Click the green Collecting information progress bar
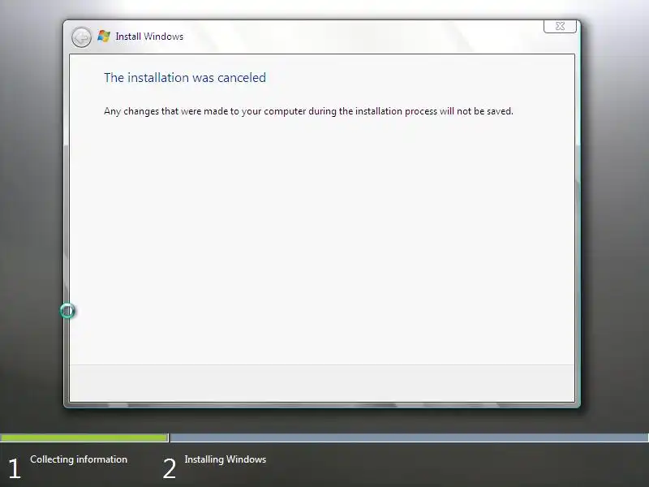 click(x=84, y=437)
